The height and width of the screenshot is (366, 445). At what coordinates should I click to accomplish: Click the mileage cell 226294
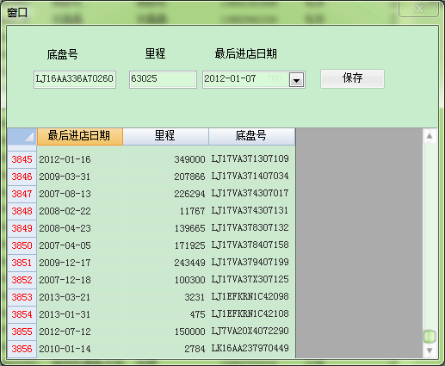(x=165, y=194)
